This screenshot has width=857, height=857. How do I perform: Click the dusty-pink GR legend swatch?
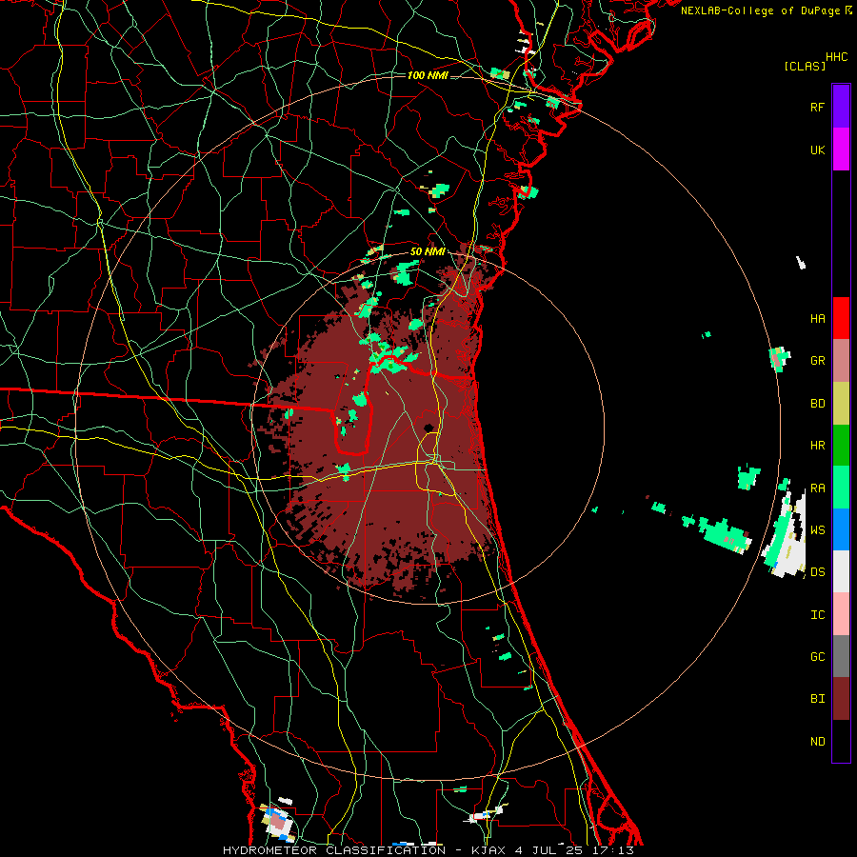tap(841, 360)
